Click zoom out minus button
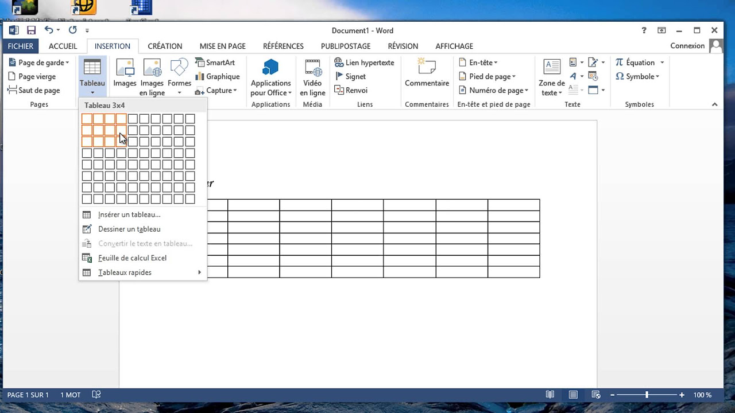 (613, 395)
